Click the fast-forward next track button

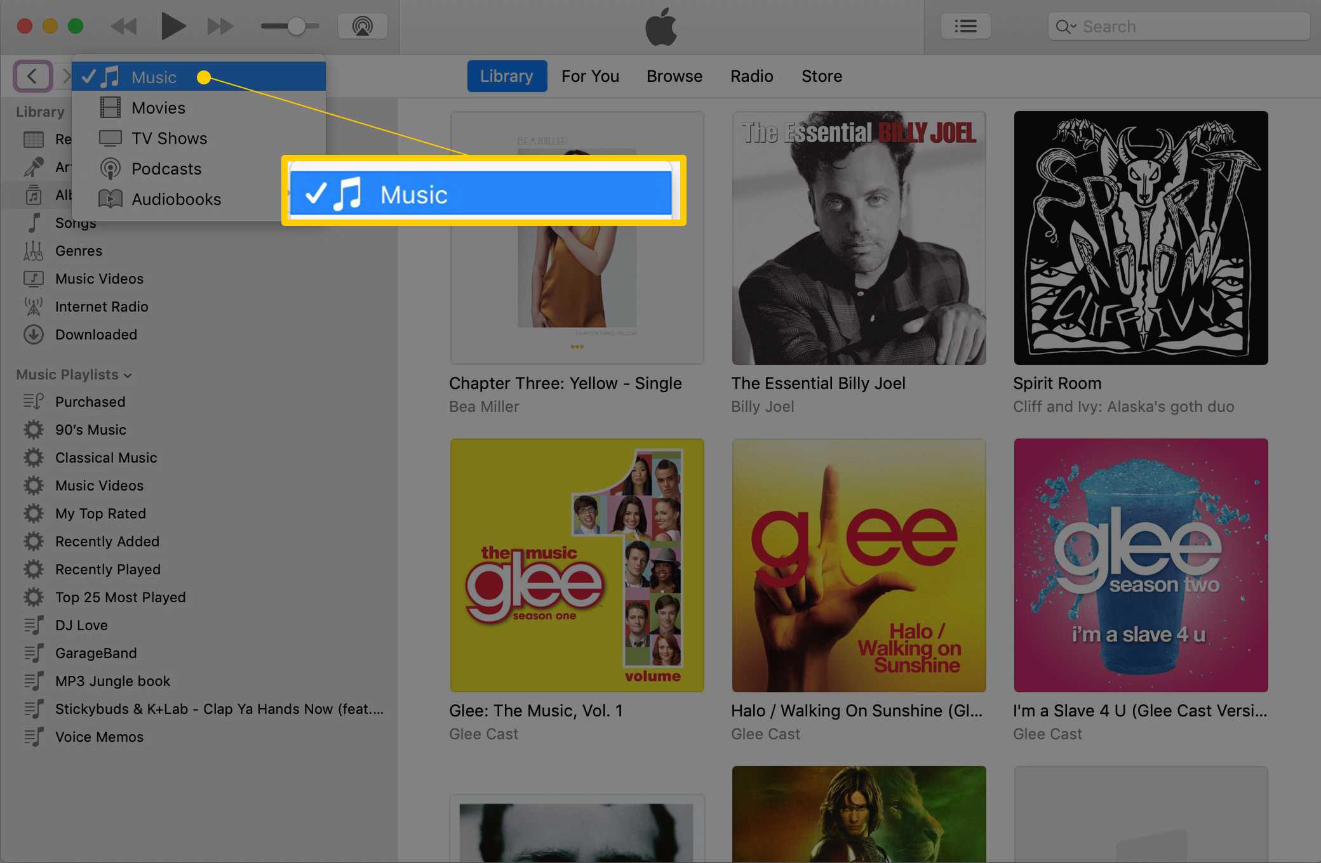coord(220,27)
